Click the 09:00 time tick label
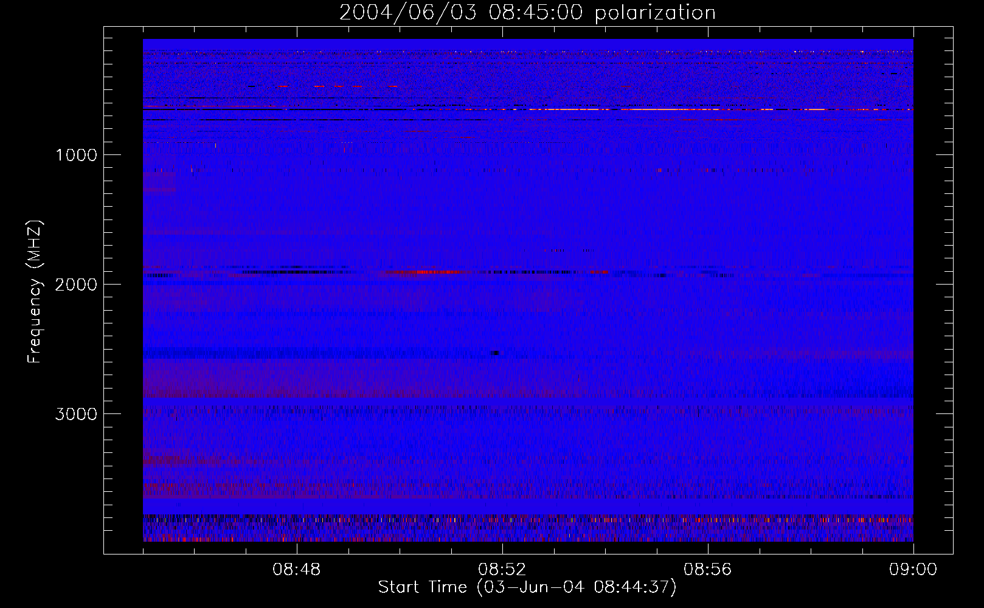The image size is (984, 608). click(913, 570)
